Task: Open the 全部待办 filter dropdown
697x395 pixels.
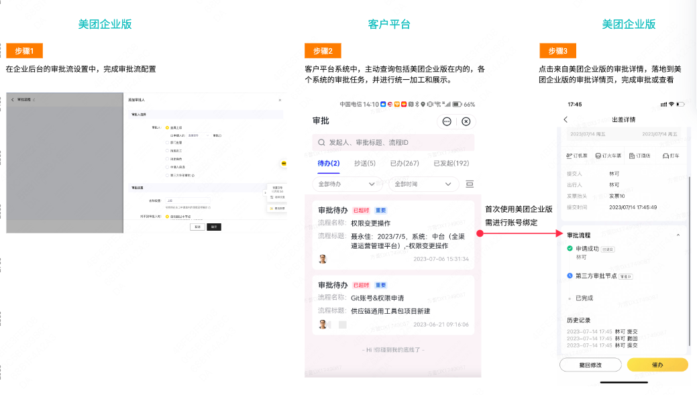Action: point(347,184)
